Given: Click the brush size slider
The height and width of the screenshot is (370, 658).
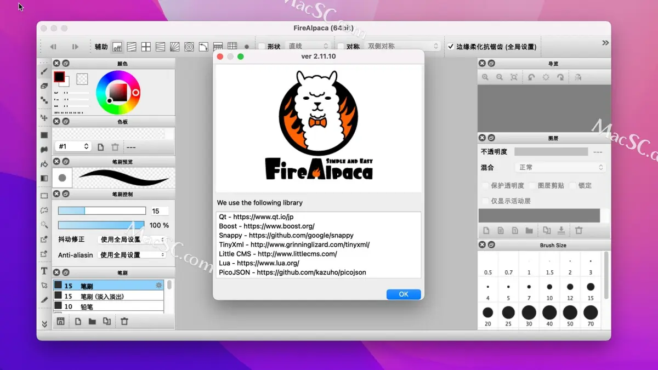Looking at the screenshot, I should tap(101, 211).
